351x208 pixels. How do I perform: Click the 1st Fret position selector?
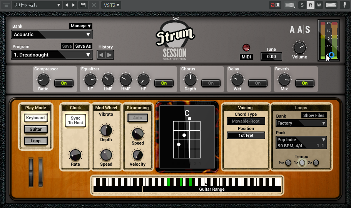click(x=246, y=135)
